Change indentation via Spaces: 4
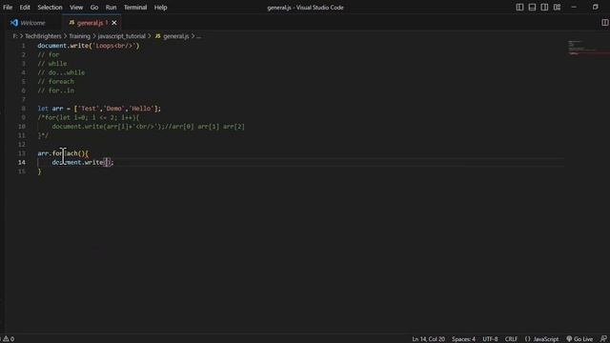 463,339
